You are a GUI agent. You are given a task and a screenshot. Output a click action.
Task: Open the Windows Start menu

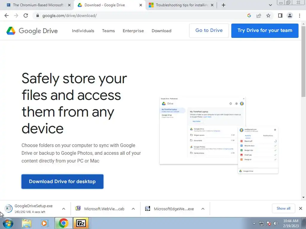click(x=7, y=223)
